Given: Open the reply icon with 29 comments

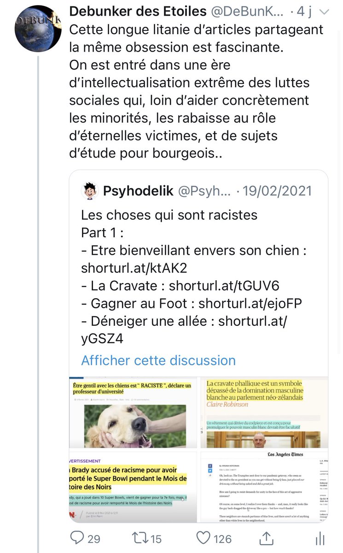Looking at the screenshot, I should tap(78, 537).
